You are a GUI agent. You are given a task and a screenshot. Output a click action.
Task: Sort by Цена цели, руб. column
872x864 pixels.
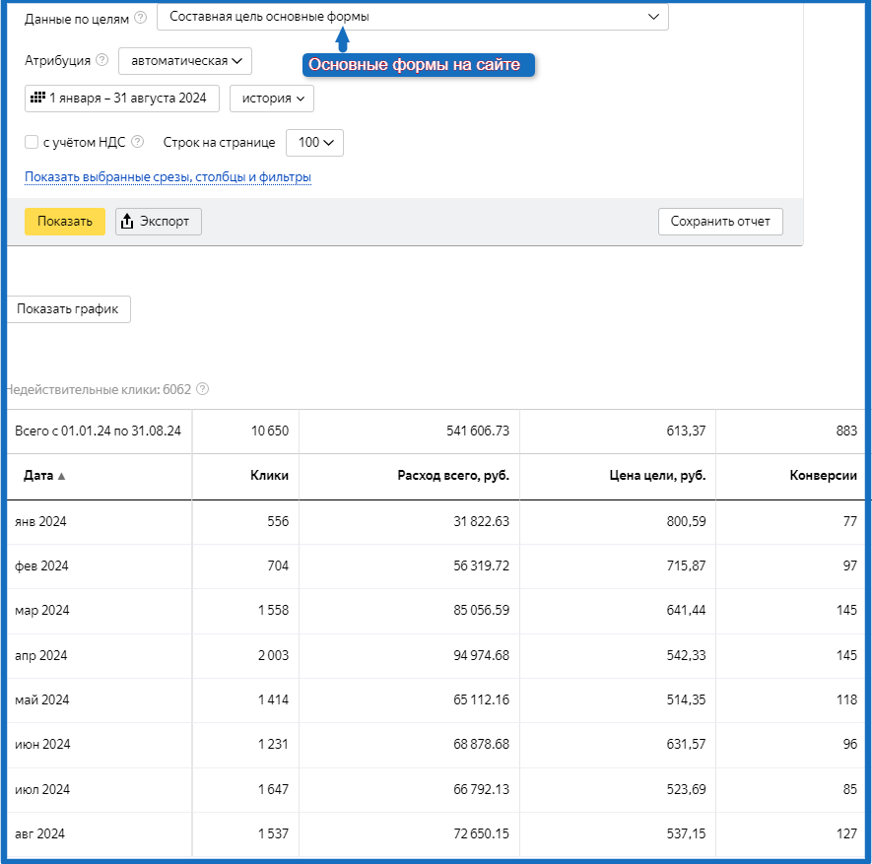pyautogui.click(x=657, y=475)
